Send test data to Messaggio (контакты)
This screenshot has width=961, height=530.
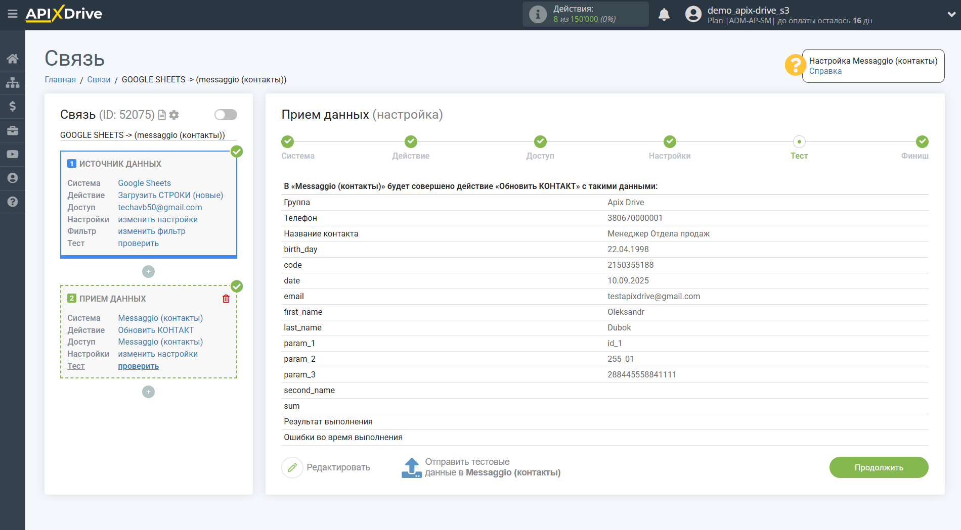click(x=481, y=467)
